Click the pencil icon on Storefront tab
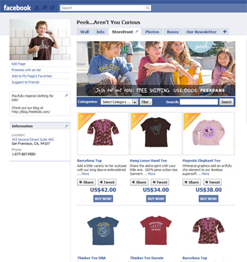 tap(137, 31)
